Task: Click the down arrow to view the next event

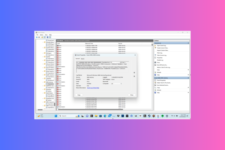Action: [134, 77]
